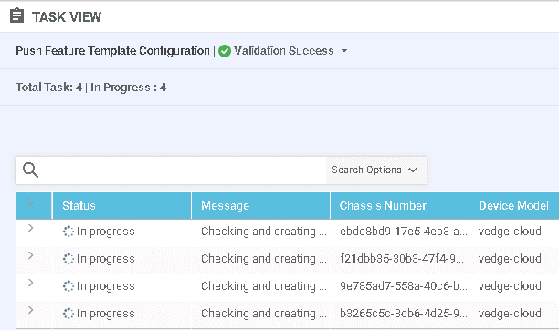The image size is (559, 330).
Task: Expand the ebdc8bd9 device row
Action: [31, 228]
